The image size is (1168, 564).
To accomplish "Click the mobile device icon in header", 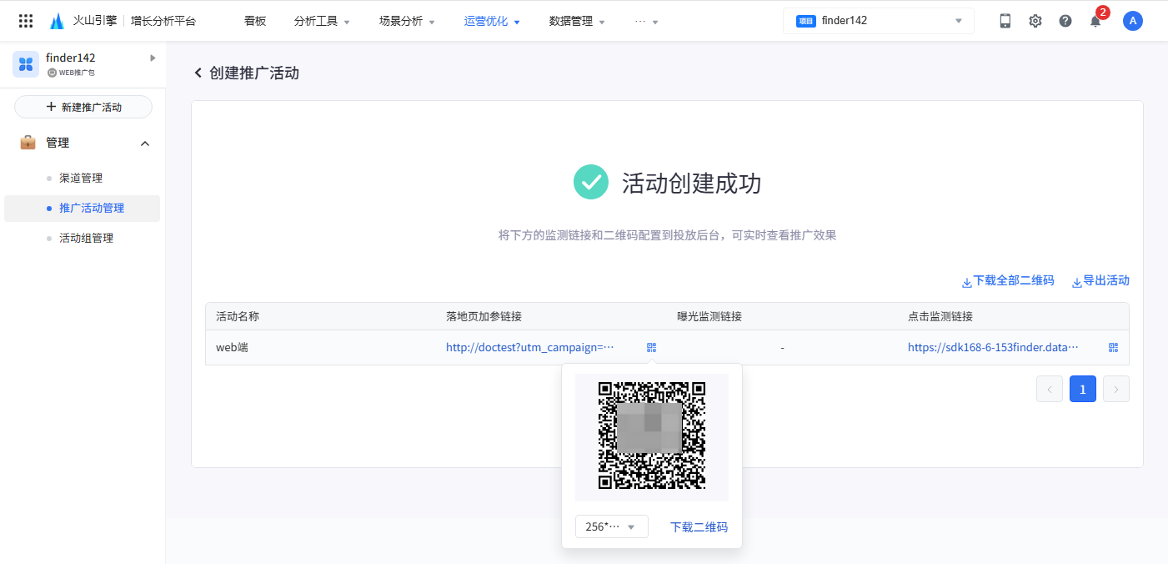I will 1005,21.
